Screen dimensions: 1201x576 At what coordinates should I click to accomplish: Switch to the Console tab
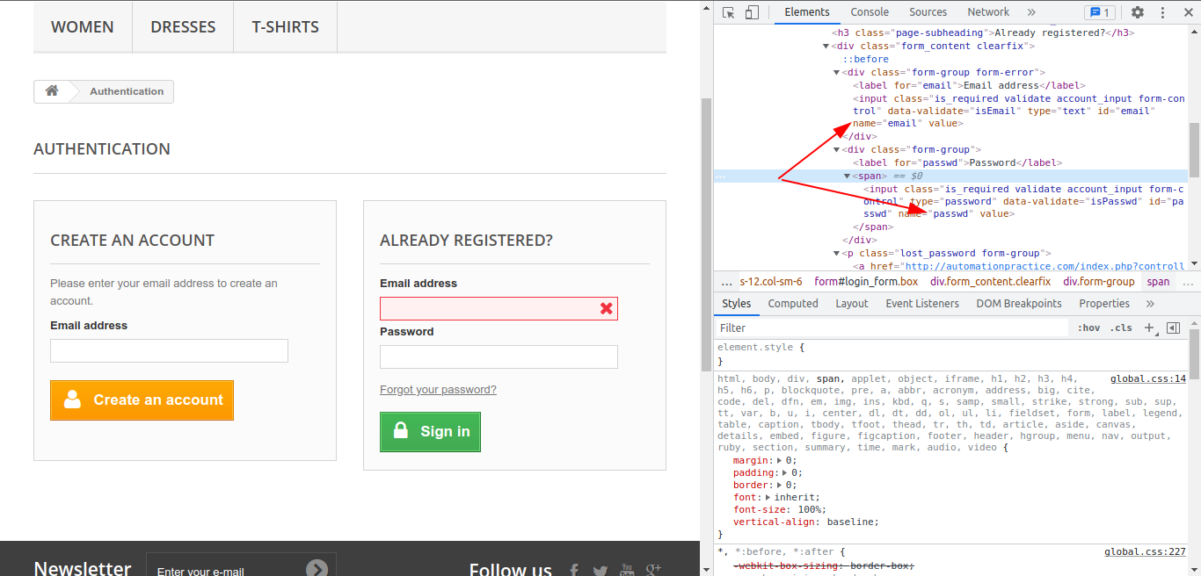coord(870,12)
